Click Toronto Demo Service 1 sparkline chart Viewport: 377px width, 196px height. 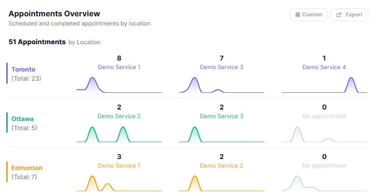tap(119, 85)
